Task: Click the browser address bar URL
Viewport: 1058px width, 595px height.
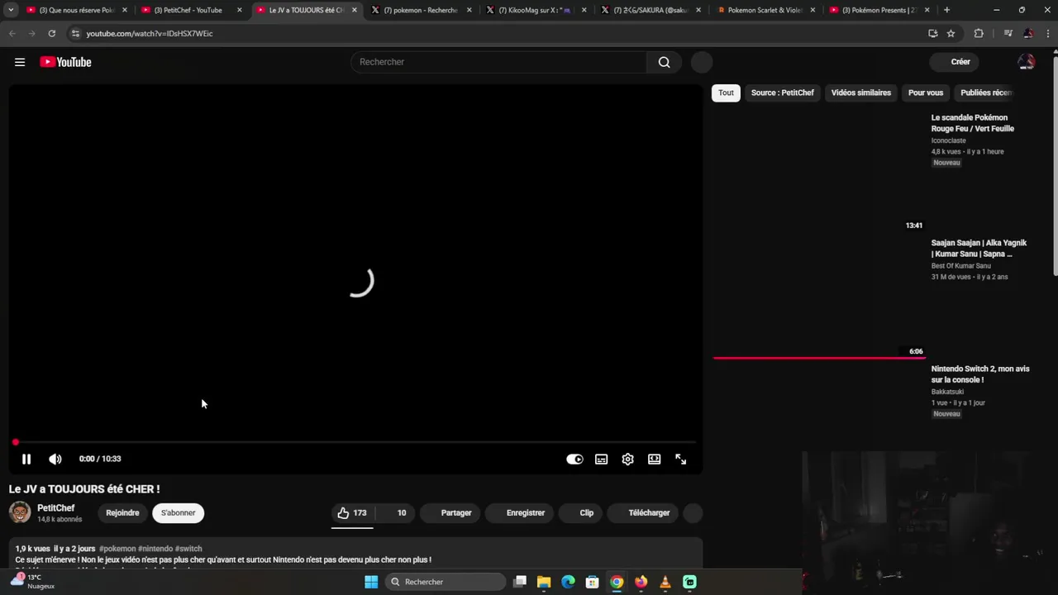Action: click(150, 34)
